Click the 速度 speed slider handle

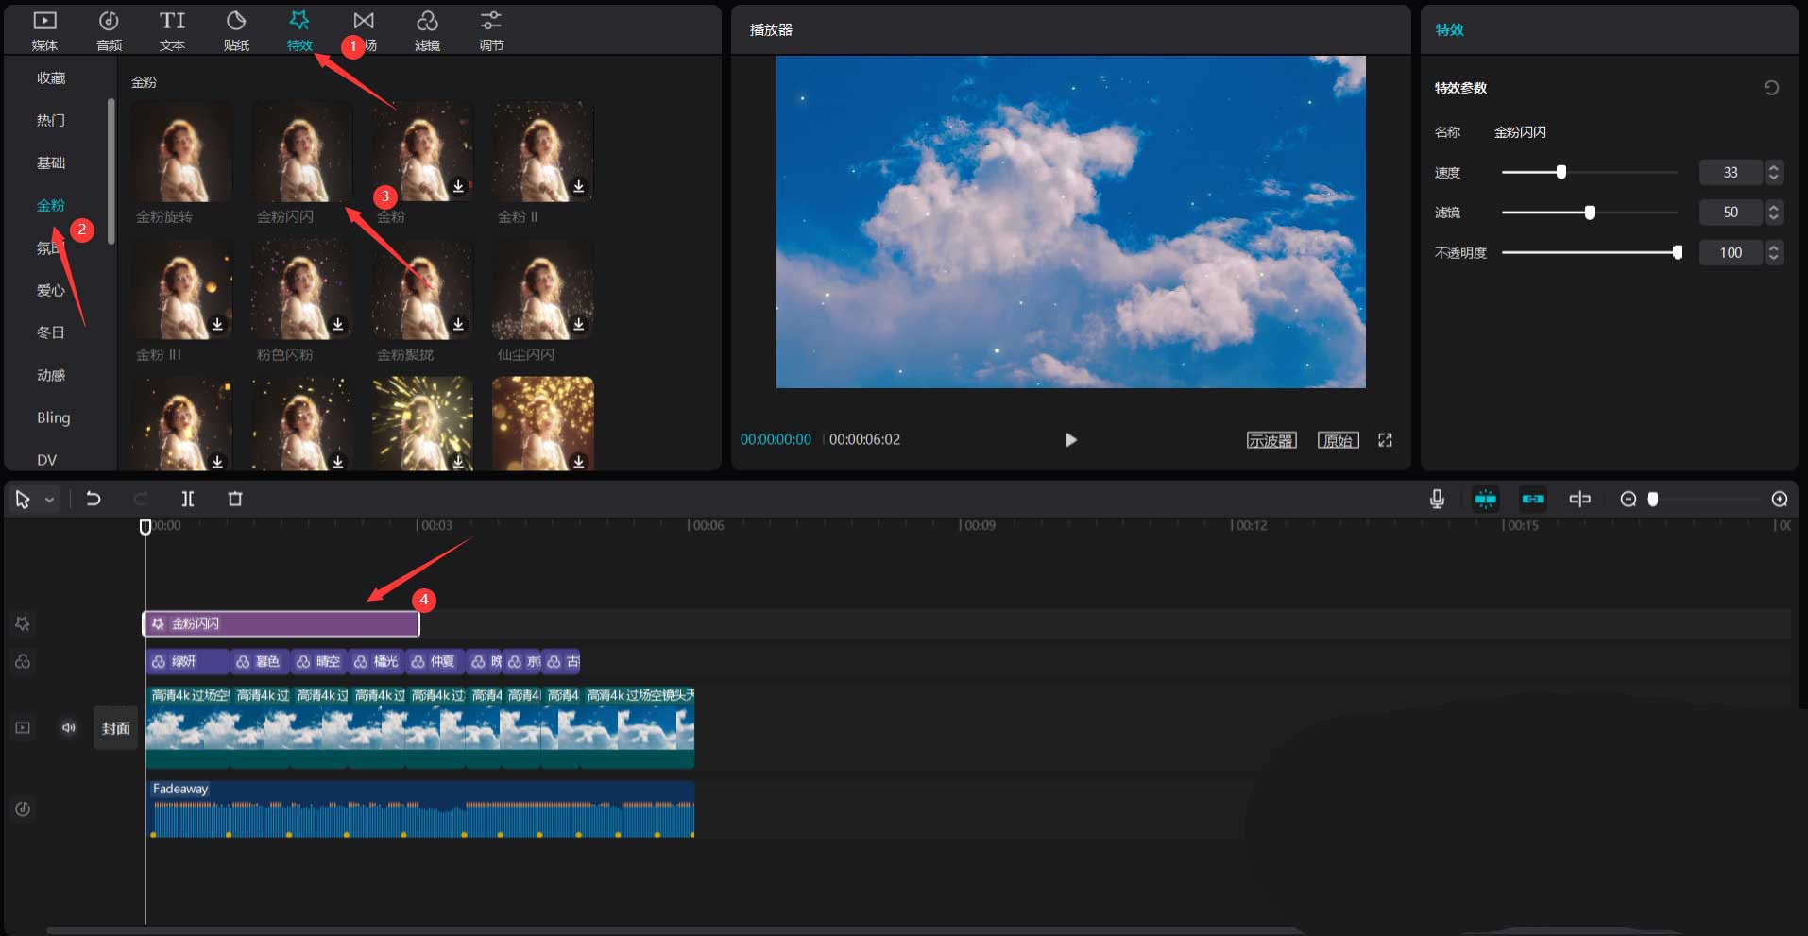click(1561, 172)
